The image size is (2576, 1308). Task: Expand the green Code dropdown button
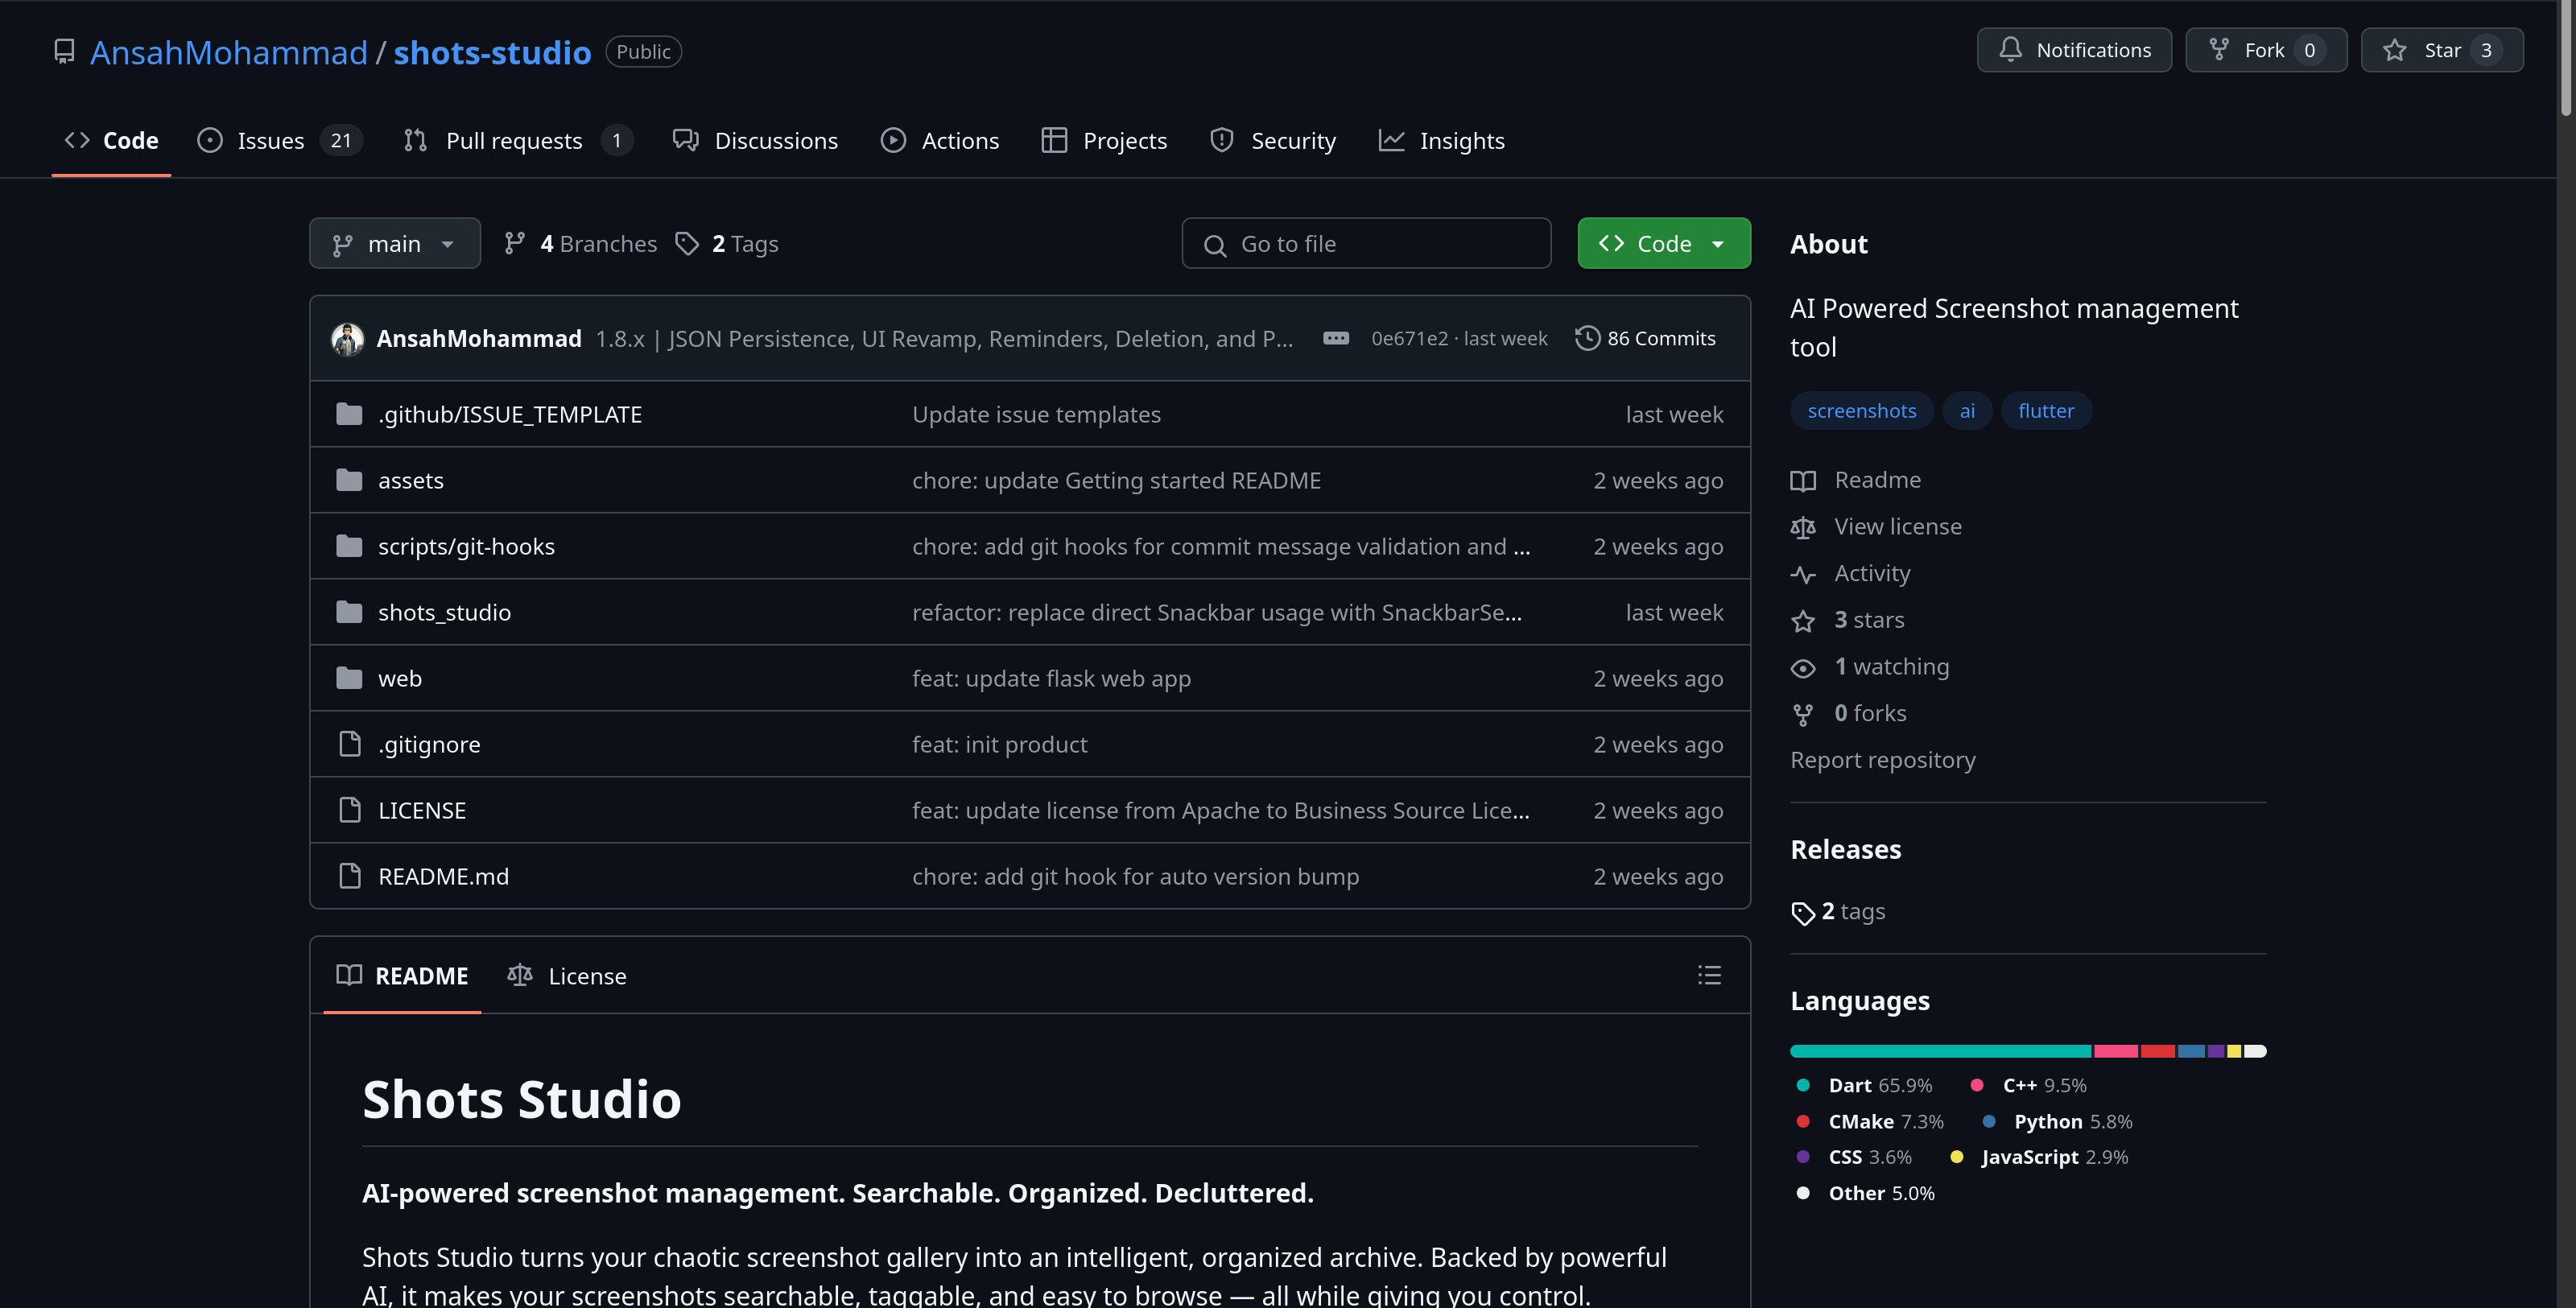(1663, 244)
